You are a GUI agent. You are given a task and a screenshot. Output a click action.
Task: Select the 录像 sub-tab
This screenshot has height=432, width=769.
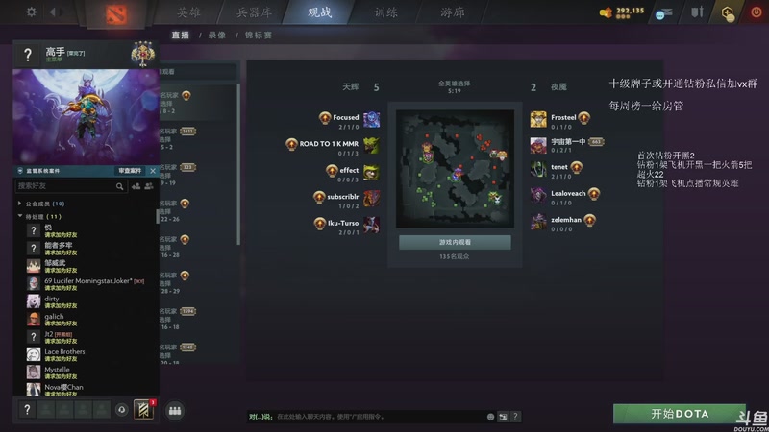(x=217, y=36)
